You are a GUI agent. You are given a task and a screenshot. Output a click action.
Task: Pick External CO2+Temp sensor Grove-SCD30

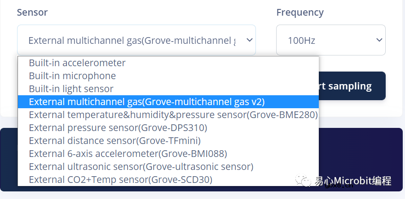[120, 180]
